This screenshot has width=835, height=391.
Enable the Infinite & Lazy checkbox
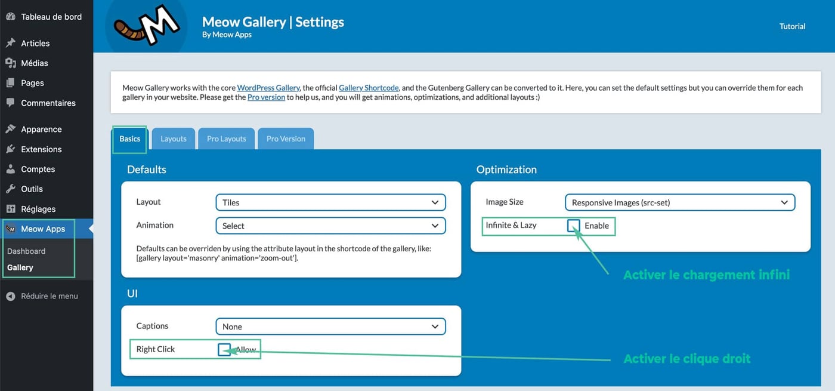[x=573, y=226]
